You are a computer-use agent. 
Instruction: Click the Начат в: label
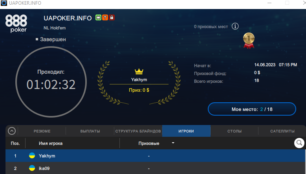pyautogui.click(x=202, y=66)
